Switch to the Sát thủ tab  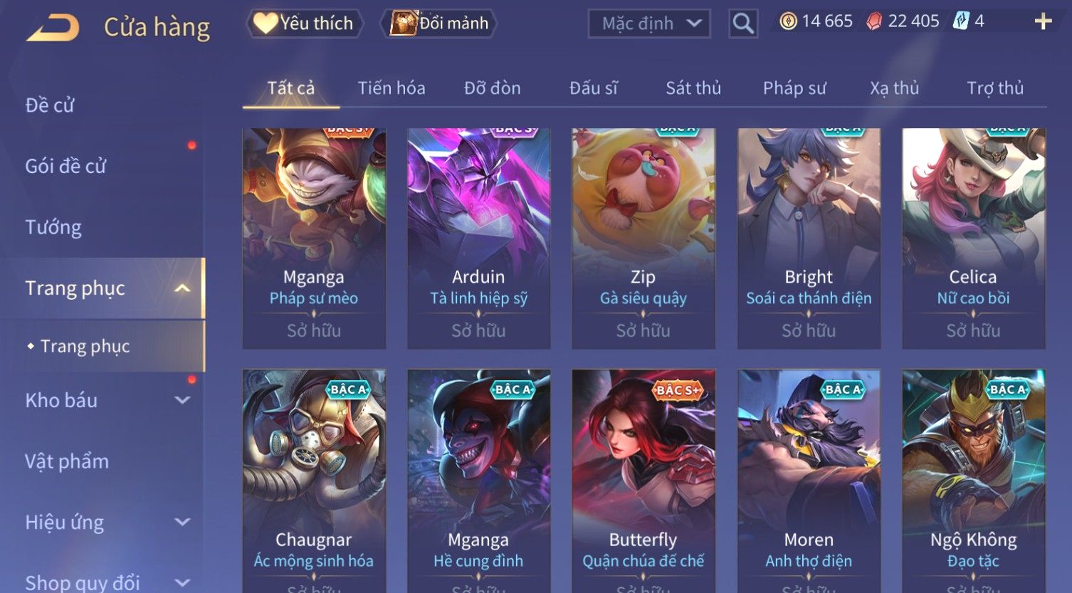[693, 88]
